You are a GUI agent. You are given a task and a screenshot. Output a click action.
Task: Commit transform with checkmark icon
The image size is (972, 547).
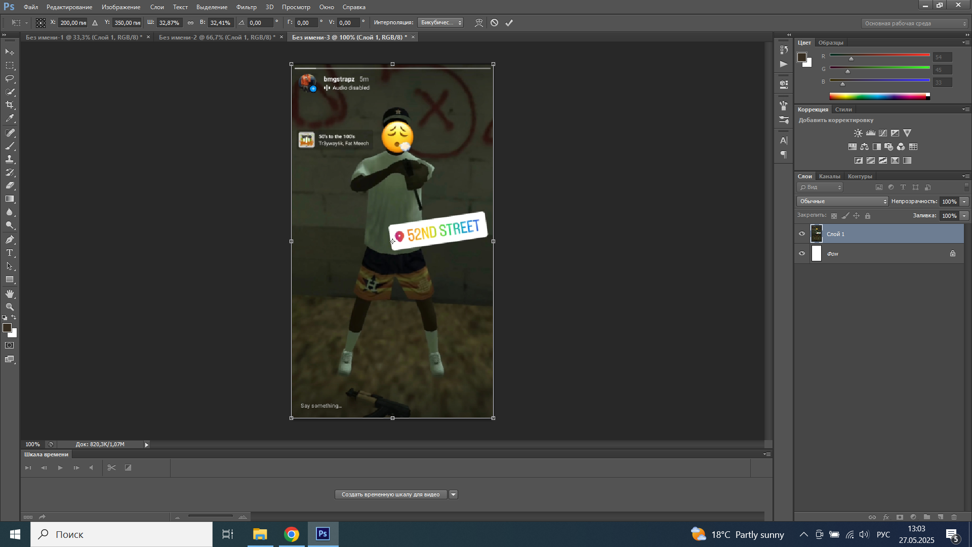(509, 23)
